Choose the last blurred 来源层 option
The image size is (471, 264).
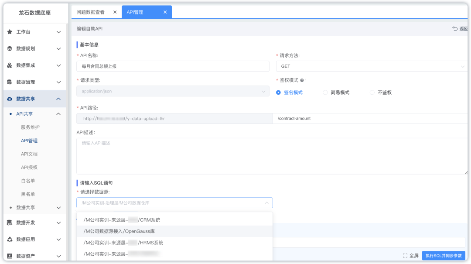coord(174,254)
